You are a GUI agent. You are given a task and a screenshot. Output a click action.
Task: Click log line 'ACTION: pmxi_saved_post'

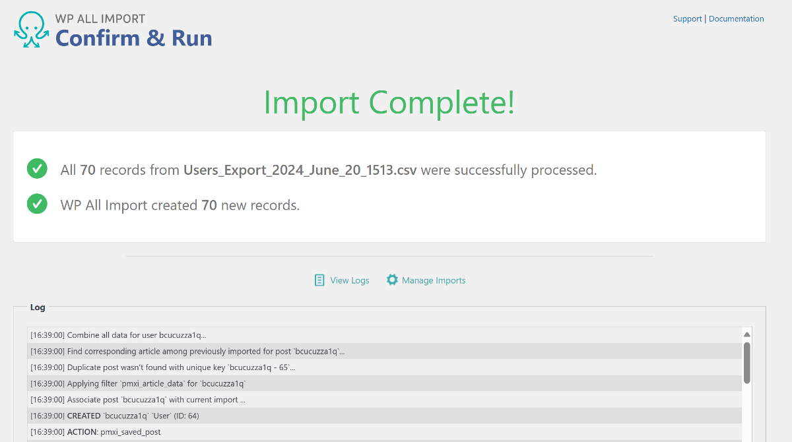click(384, 432)
